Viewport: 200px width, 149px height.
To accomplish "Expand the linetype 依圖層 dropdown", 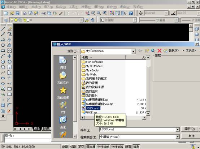I will pos(176,20).
